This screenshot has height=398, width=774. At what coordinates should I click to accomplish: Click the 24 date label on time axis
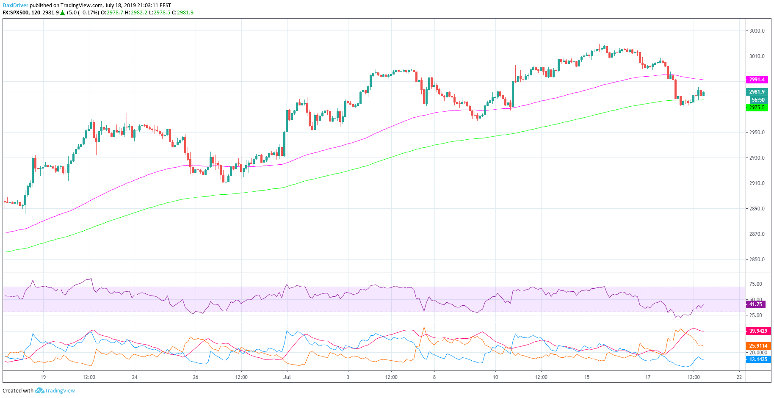[x=135, y=377]
